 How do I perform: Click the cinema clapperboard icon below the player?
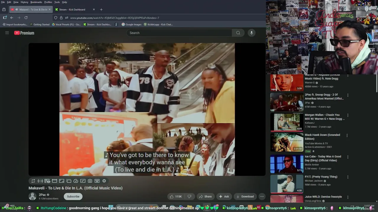point(54,181)
